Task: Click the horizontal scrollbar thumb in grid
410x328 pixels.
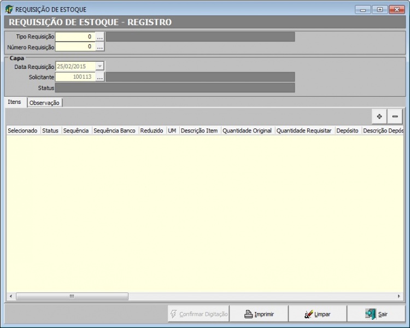Action: point(72,296)
